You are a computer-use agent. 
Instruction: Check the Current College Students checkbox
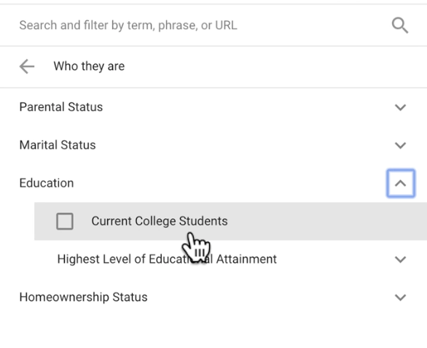point(65,221)
